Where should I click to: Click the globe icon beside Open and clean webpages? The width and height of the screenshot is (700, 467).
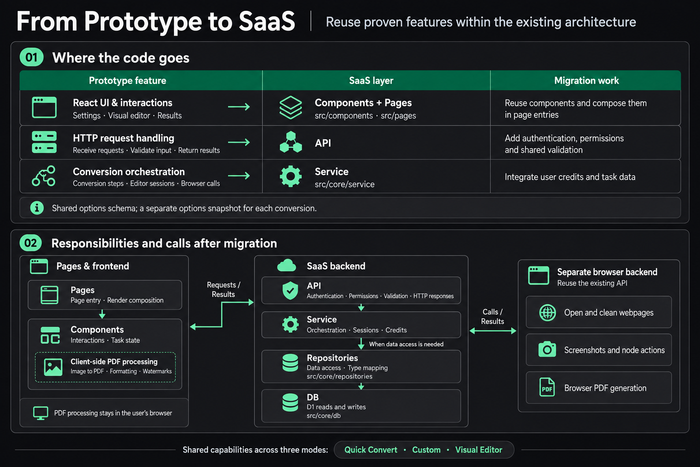(547, 313)
